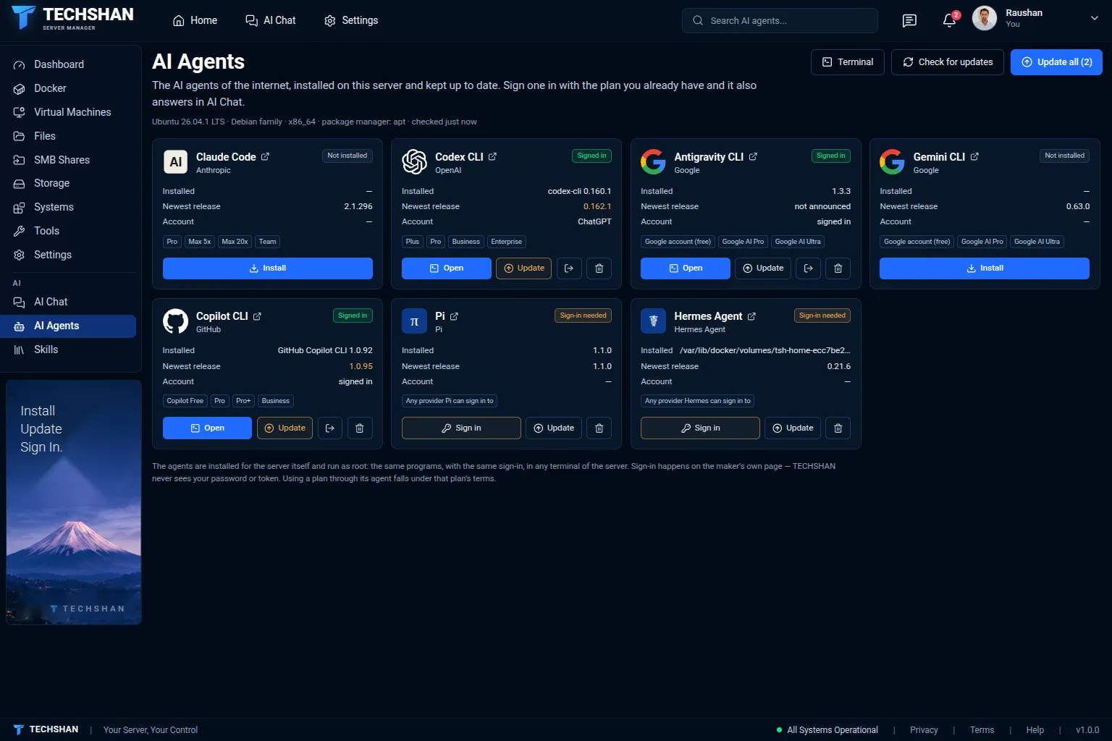The height and width of the screenshot is (741, 1112).
Task: Open Settings in top navigation
Action: (351, 20)
